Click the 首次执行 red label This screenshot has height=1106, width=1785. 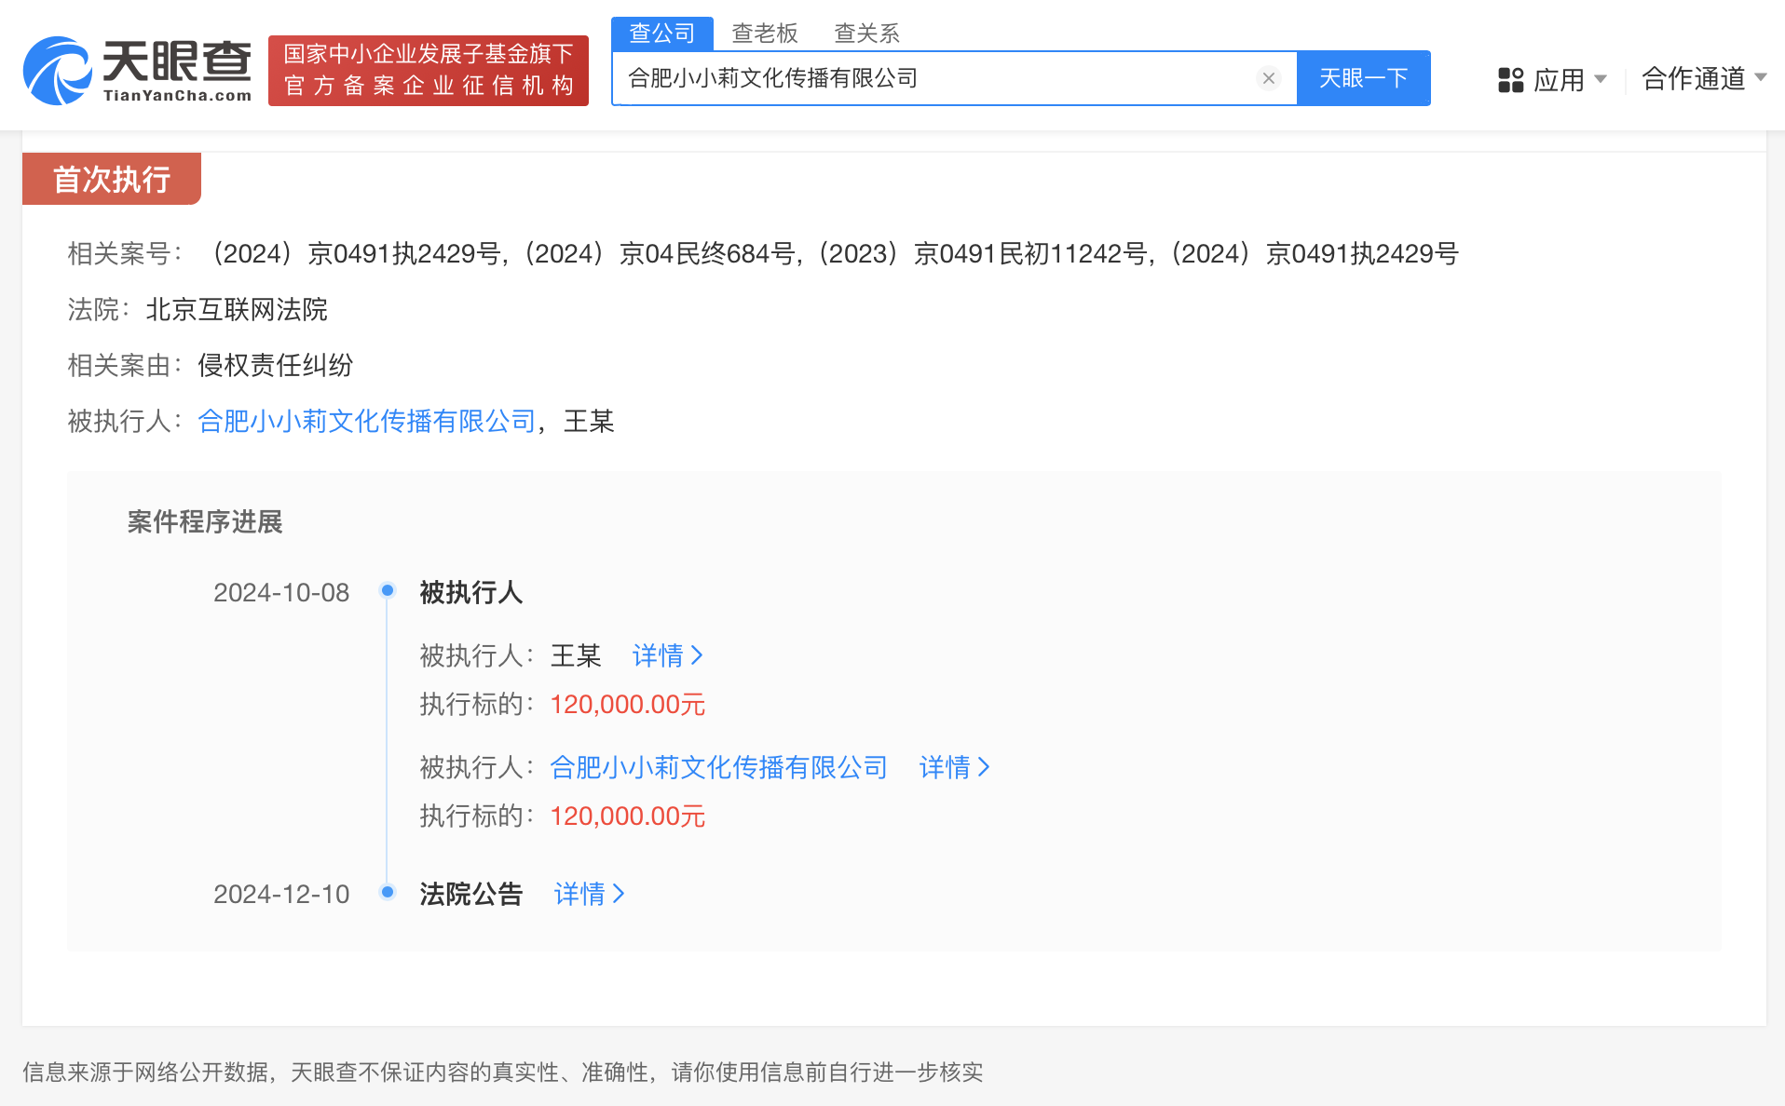point(112,179)
